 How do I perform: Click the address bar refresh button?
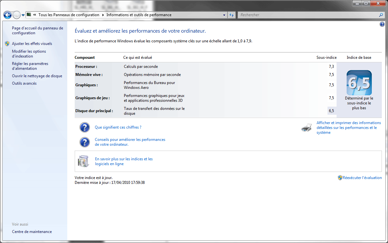click(x=232, y=15)
